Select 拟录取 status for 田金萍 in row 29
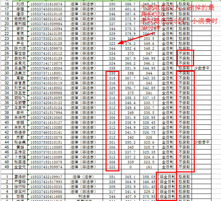This screenshot has height=201, width=221. pyautogui.click(x=184, y=68)
